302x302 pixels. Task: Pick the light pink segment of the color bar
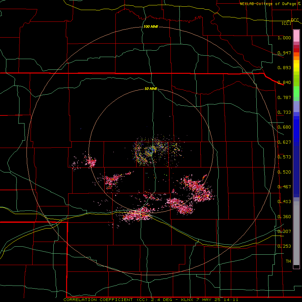coord(296,36)
